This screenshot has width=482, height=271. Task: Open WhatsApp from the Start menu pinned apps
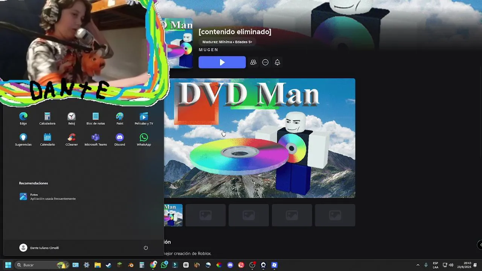point(144,140)
